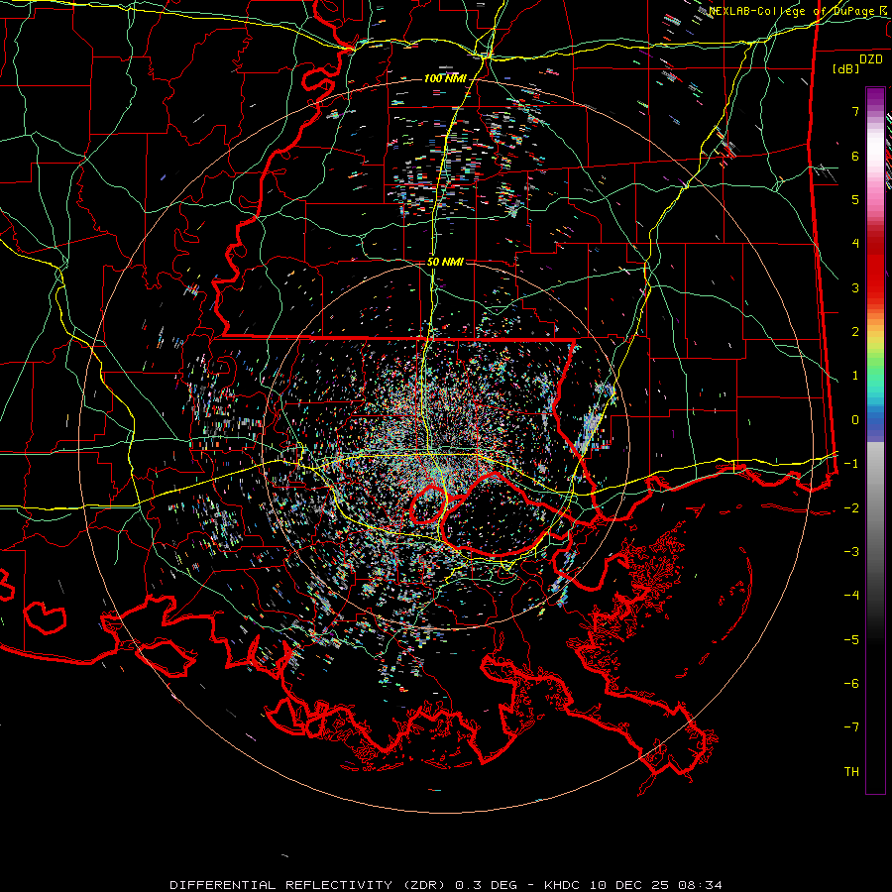The height and width of the screenshot is (892, 892).
Task: Click the 100 NMI range ring label
Action: [445, 78]
